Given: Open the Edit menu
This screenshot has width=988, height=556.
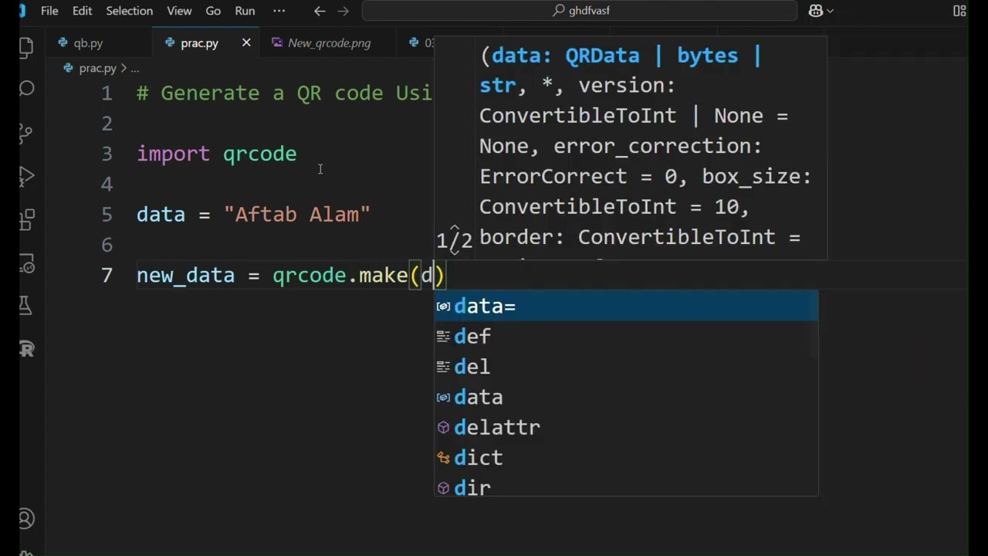Looking at the screenshot, I should point(83,11).
